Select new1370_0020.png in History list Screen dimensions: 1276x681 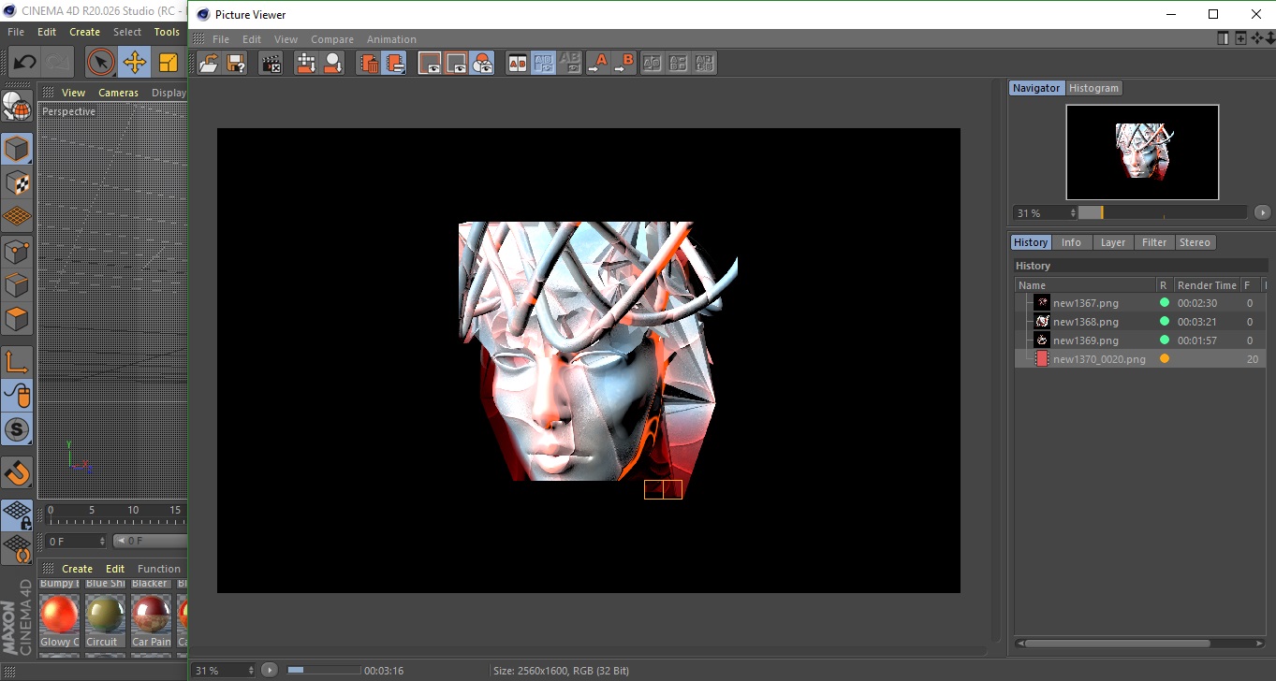[x=1140, y=359]
